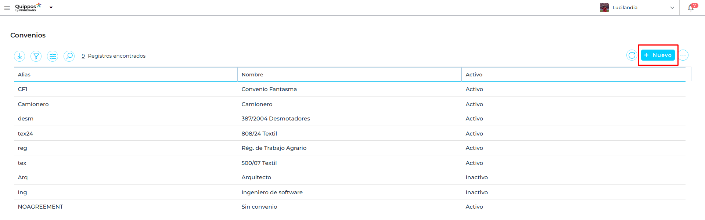The width and height of the screenshot is (705, 220).
Task: Open the Lucilandia company dropdown
Action: pos(672,8)
